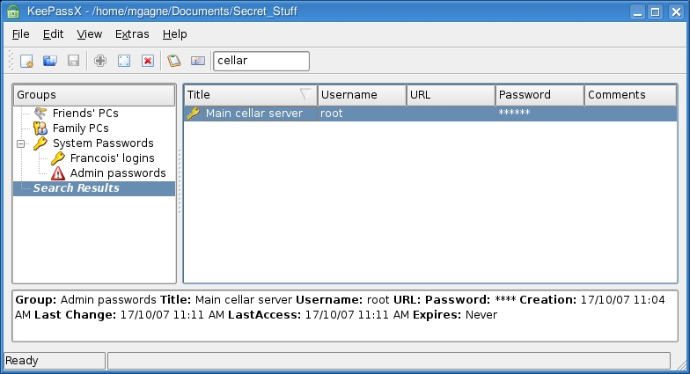Viewport: 690px width, 374px height.
Task: Click the Username column header
Action: tap(361, 94)
